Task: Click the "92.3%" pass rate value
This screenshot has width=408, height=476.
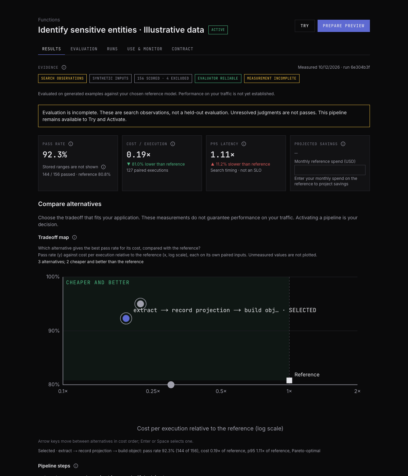Action: pos(55,155)
